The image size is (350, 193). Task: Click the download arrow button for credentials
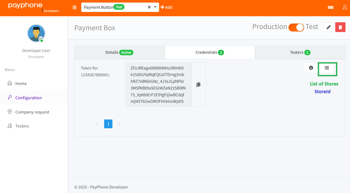311,68
